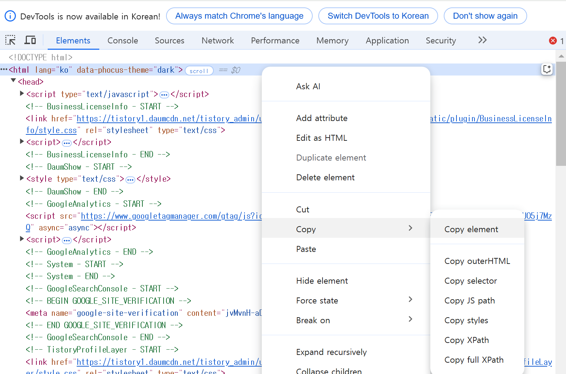The image size is (566, 374).
Task: Click the three-dot actions on html row
Action: tap(4, 70)
